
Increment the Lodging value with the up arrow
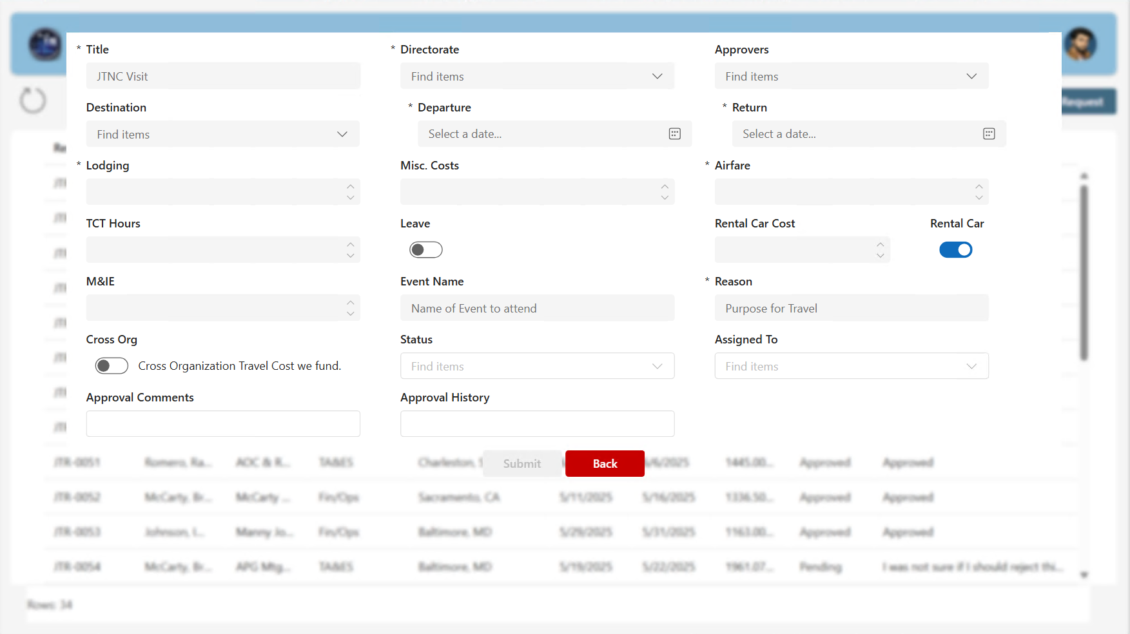coord(350,186)
